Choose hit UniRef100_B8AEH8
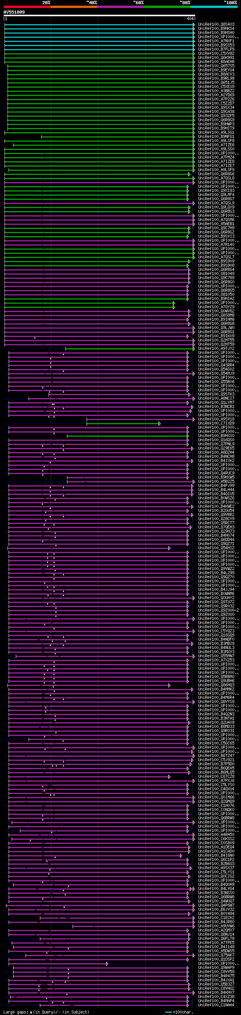Image resolution: width=241 pixels, height=1015 pixels. 216,62
